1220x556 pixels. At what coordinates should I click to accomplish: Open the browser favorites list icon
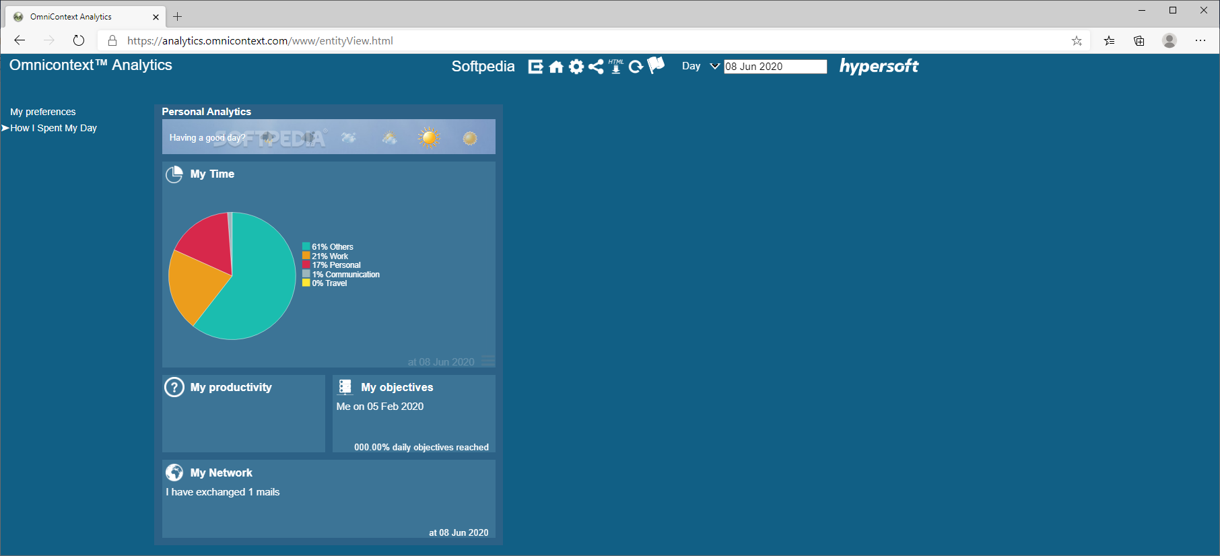(1109, 40)
